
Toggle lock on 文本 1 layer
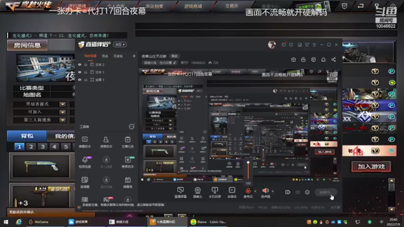(86, 72)
